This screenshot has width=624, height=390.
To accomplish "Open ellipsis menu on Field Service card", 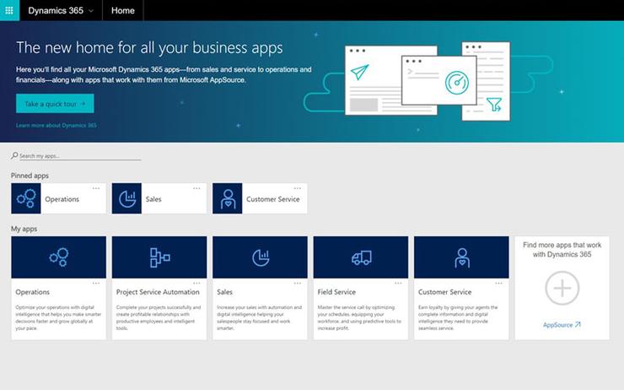I will click(x=398, y=284).
